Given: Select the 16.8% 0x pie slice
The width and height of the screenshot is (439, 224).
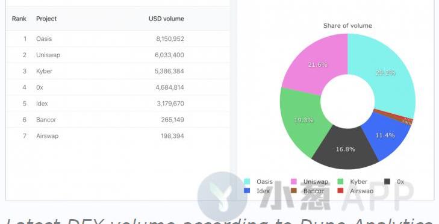Looking at the screenshot, I should tap(346, 149).
